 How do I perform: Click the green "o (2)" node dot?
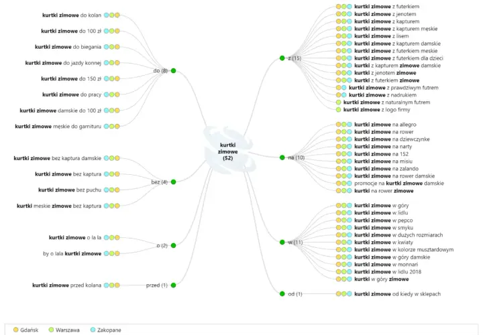point(174,245)
